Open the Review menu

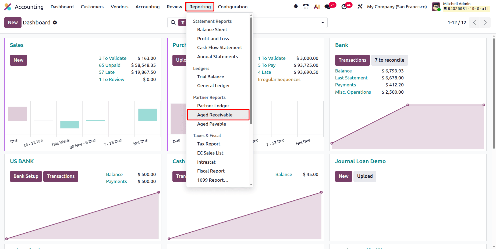click(x=174, y=7)
